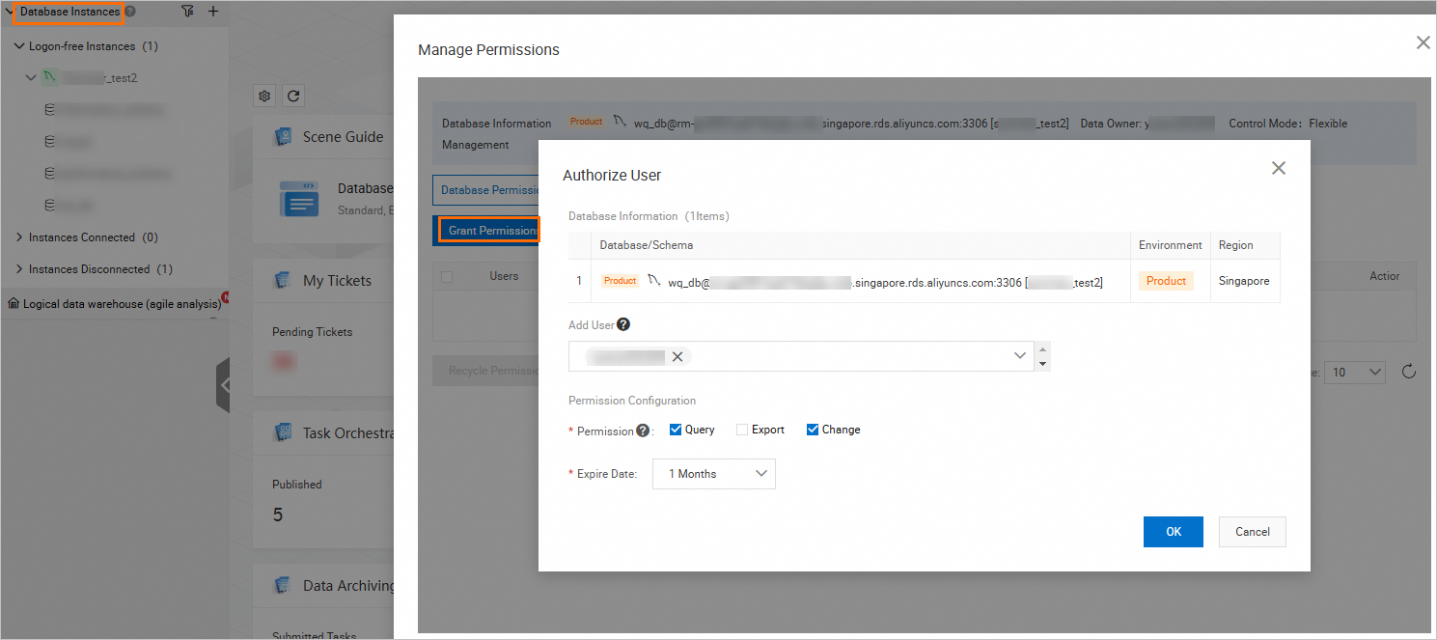The height and width of the screenshot is (640, 1437).
Task: Click the My Tickets card icon
Action: coord(283,280)
